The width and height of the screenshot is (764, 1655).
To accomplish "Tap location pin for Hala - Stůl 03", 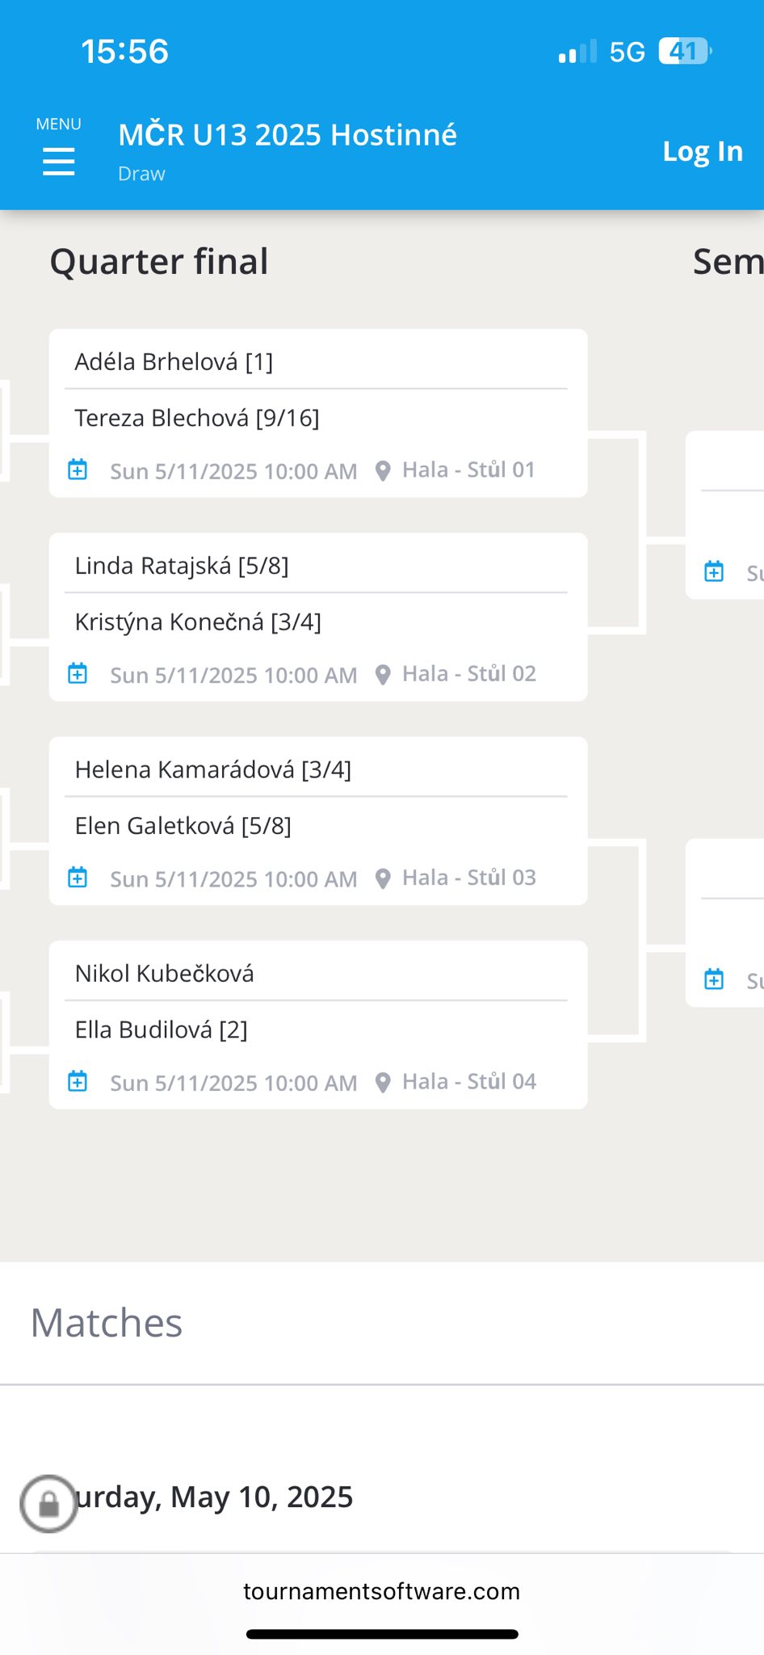I will point(384,878).
